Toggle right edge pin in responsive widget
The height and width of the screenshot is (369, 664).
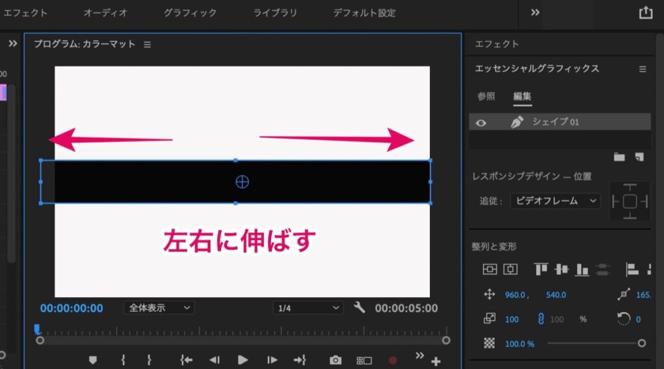[x=644, y=201]
